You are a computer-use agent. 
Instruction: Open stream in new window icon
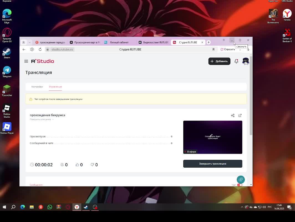click(240, 115)
